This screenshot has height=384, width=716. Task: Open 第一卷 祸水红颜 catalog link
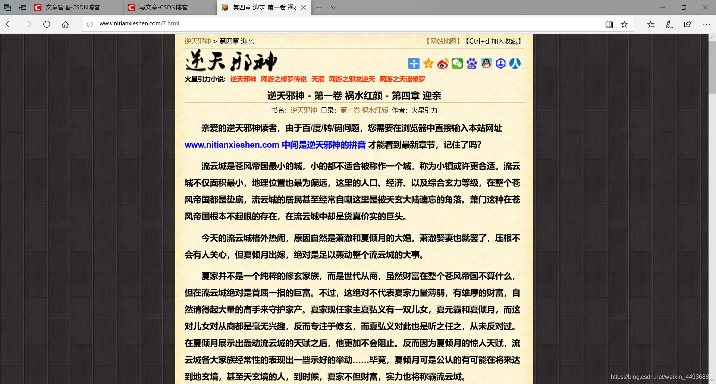coord(364,110)
